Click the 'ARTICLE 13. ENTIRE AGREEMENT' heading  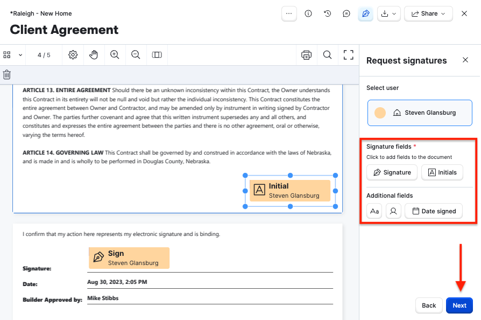67,90
